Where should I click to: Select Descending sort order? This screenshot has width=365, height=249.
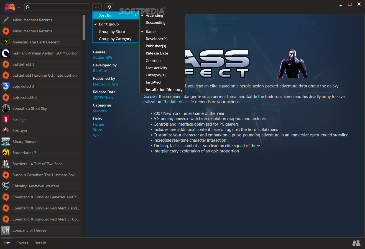(162, 22)
